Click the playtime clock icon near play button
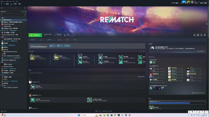 point(55,35)
